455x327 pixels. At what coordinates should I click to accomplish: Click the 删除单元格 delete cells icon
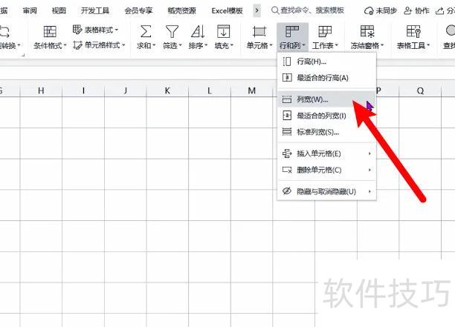287,170
